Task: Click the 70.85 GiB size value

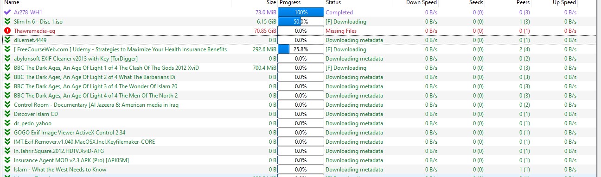Action: click(x=265, y=31)
